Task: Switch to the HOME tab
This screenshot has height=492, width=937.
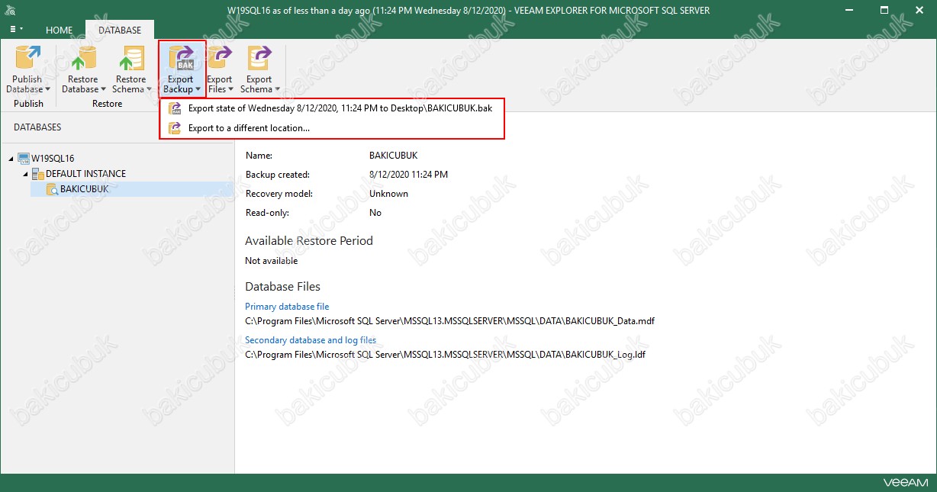Action: [x=59, y=31]
